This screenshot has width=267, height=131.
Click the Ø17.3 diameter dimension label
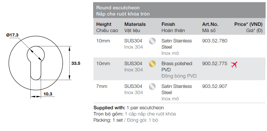click(12, 35)
